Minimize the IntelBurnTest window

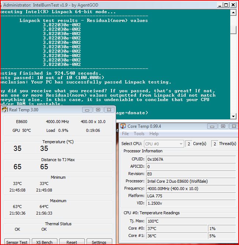pyautogui.click(x=220, y=5)
